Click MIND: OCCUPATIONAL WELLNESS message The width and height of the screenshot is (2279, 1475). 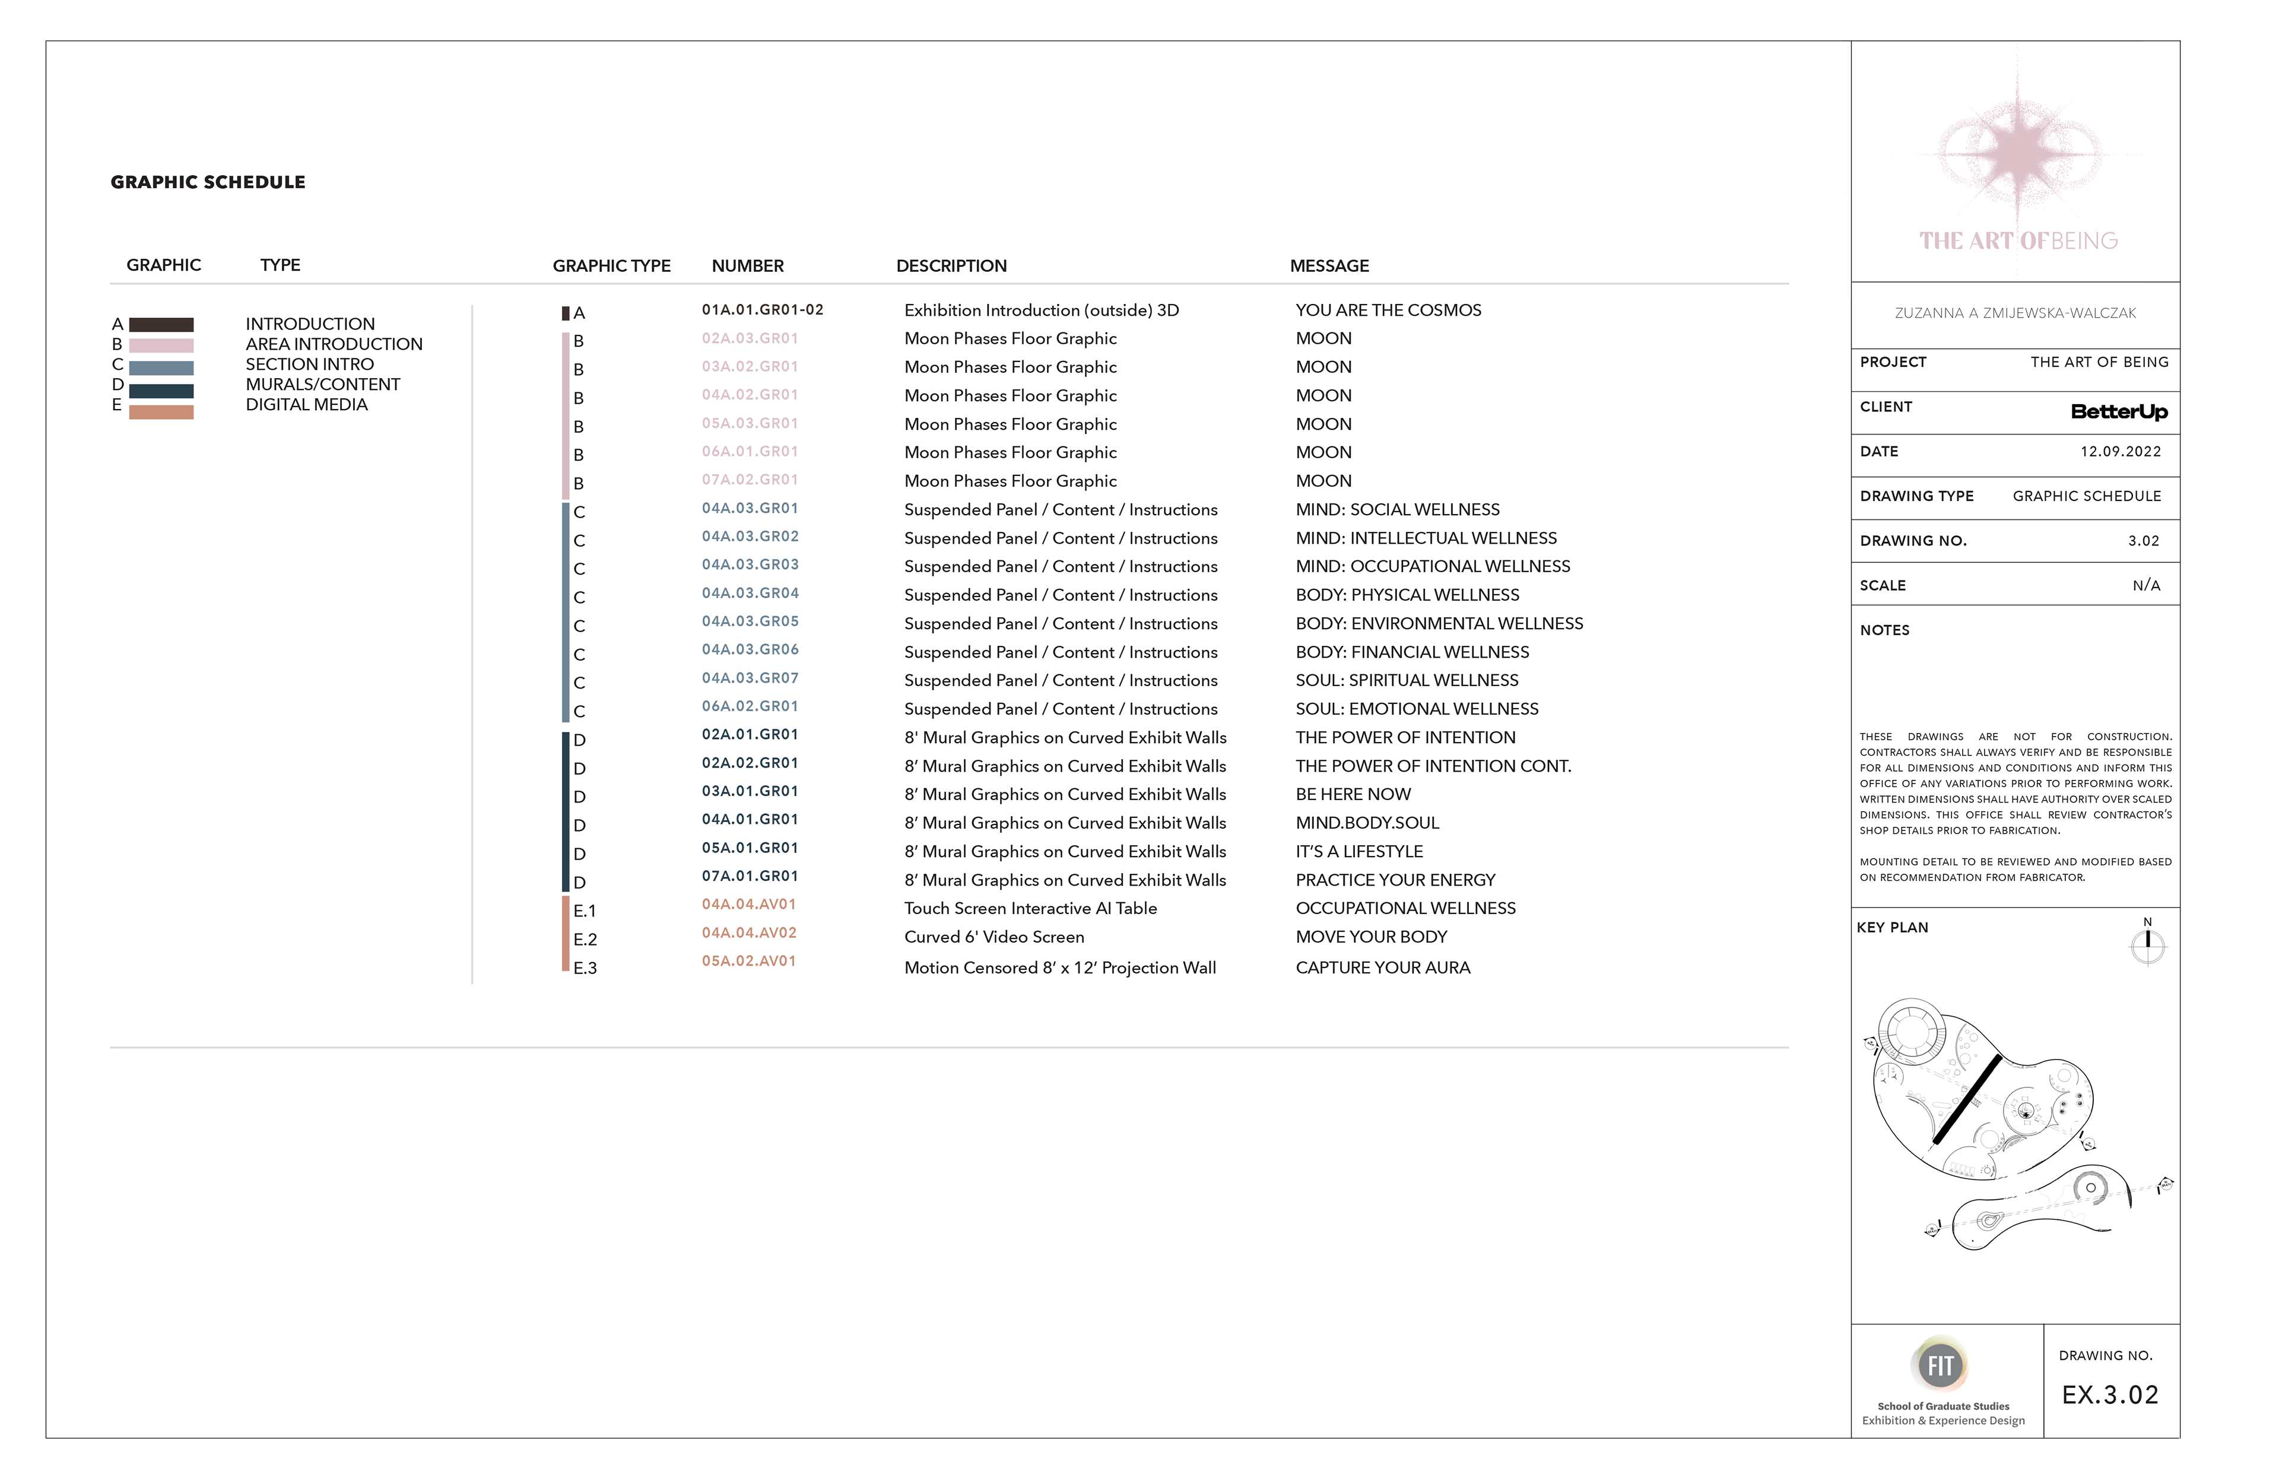[x=1433, y=566]
